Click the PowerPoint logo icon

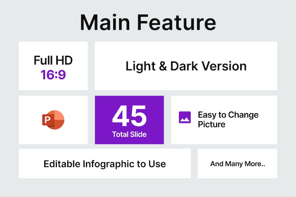click(53, 120)
